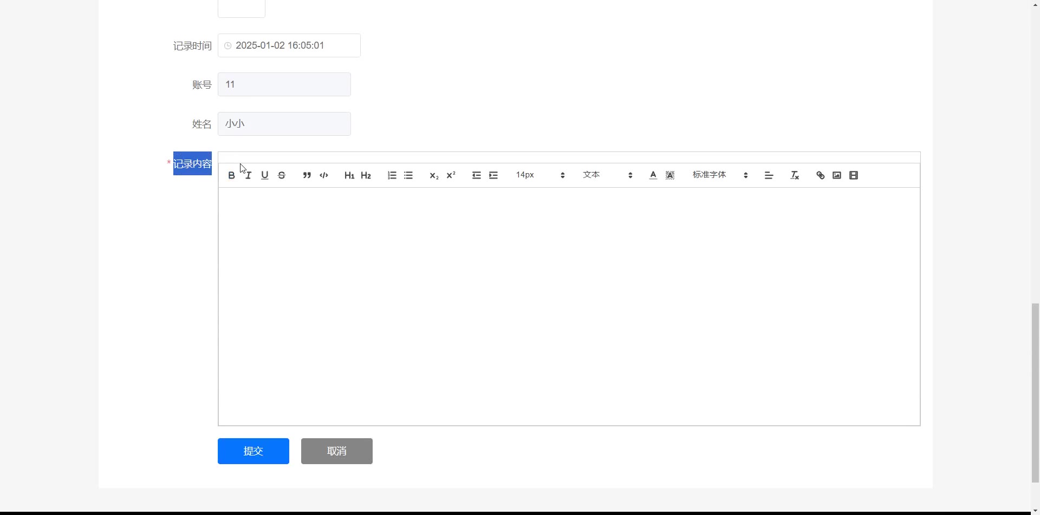Increase the paragraph indent
Image resolution: width=1040 pixels, height=515 pixels.
(x=493, y=175)
